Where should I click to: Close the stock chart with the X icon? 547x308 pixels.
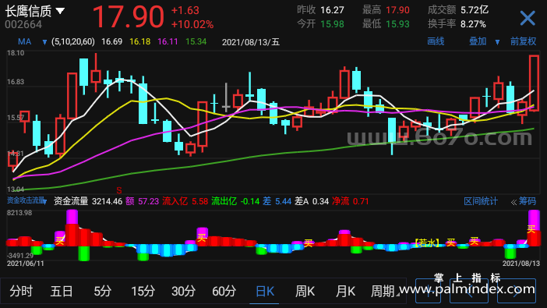pyautogui.click(x=528, y=18)
